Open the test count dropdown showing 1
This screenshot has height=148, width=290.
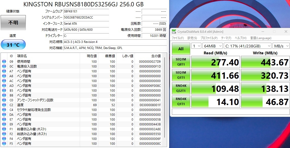point(196,46)
